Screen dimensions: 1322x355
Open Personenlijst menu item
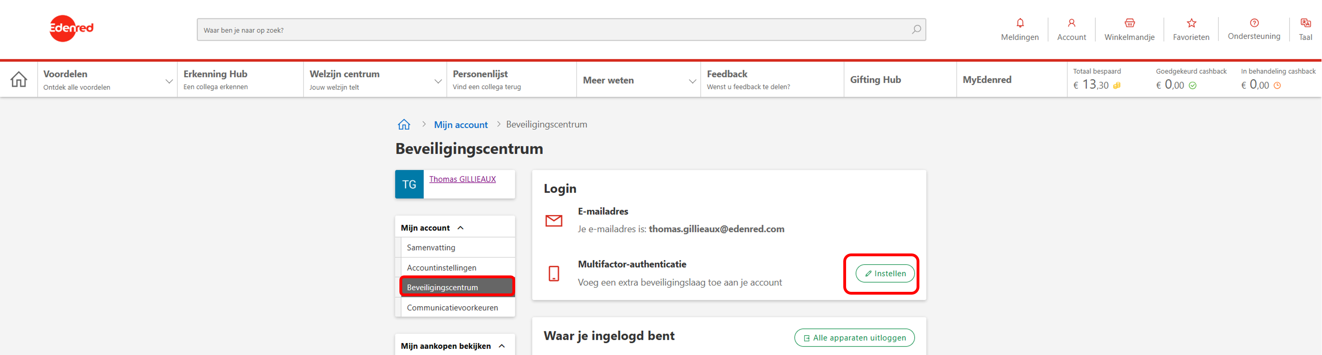(511, 80)
